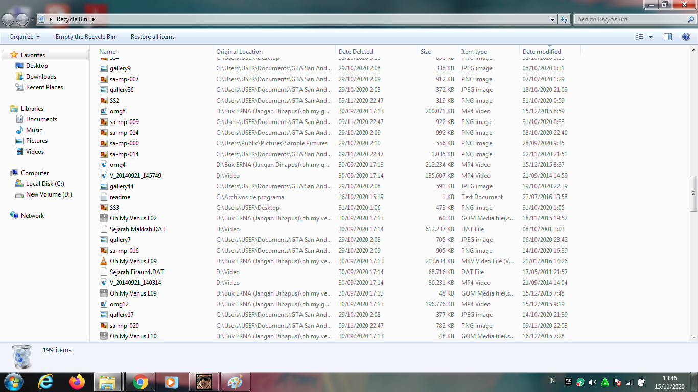Click the volume speaker tray icon
698x392 pixels.
pos(593,382)
